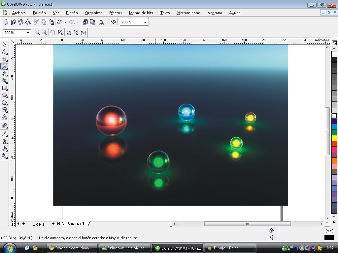Click the Export icon on the standard toolbar
The width and height of the screenshot is (338, 253).
[x=92, y=22]
